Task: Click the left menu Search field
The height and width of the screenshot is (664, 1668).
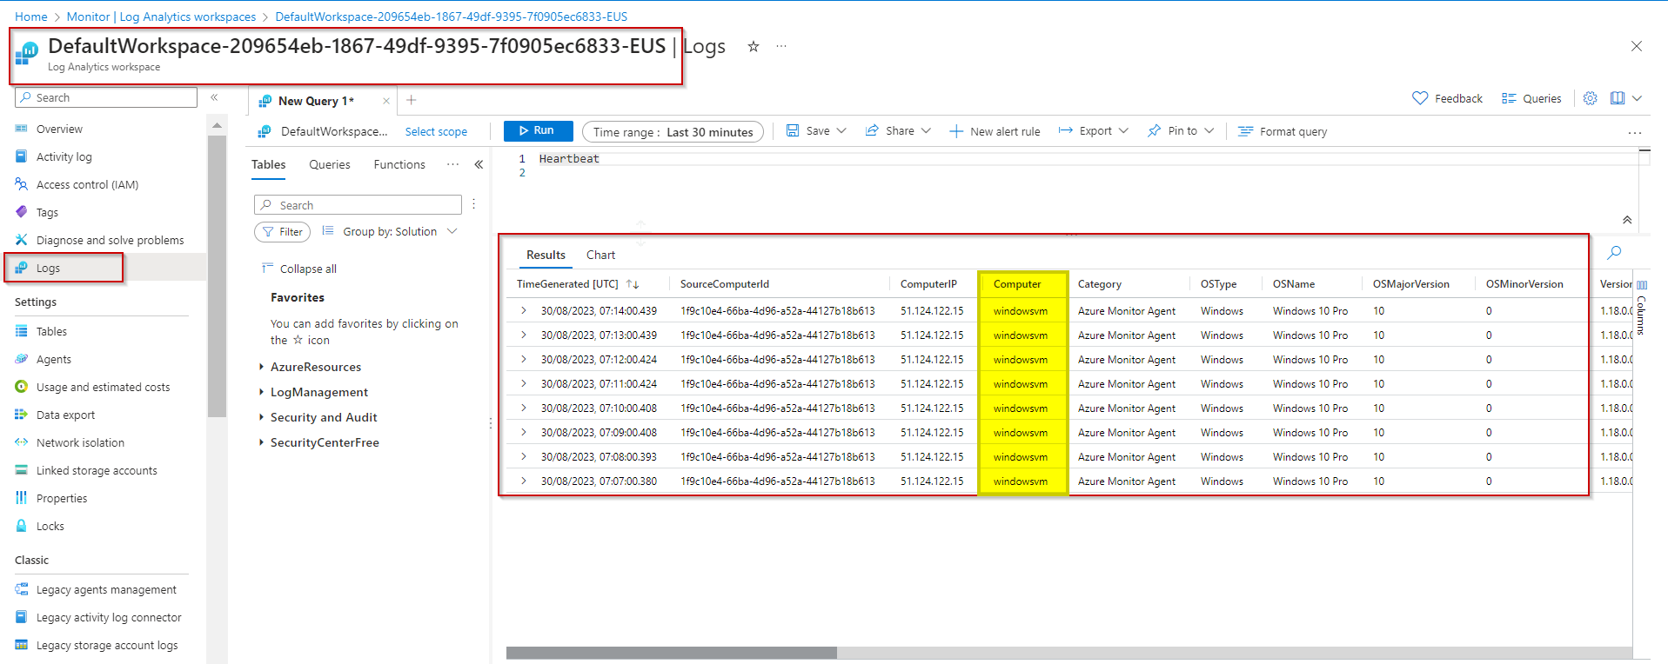Action: click(x=106, y=97)
